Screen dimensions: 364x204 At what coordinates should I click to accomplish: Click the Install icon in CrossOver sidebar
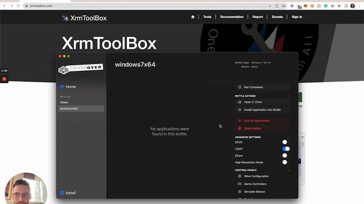click(62, 193)
